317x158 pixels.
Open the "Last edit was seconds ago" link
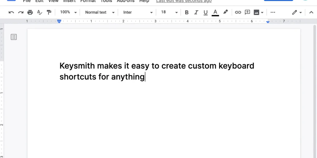point(184,1)
